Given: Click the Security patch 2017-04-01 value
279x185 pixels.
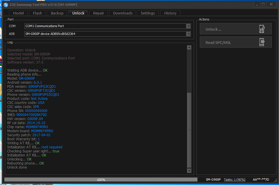Looking at the screenshot, I should click(41, 135).
